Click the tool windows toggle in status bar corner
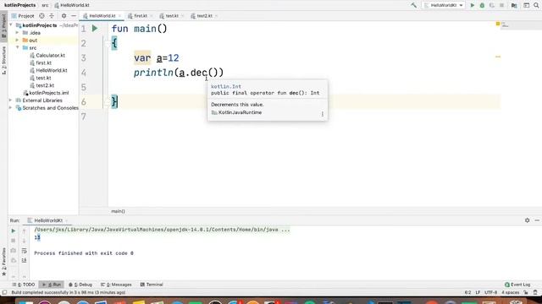The height and width of the screenshot is (304, 542). (x=4, y=292)
